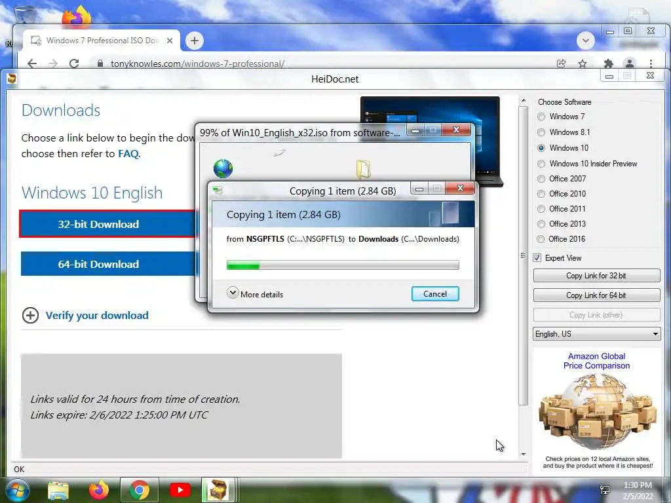Toggle the Expert View checkbox

[x=537, y=258]
